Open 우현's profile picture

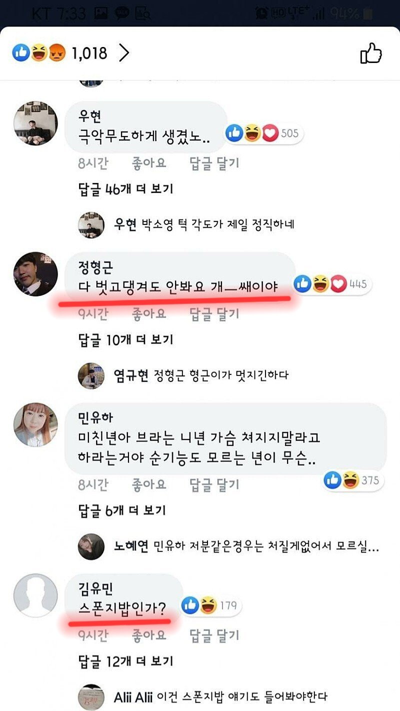(x=35, y=123)
